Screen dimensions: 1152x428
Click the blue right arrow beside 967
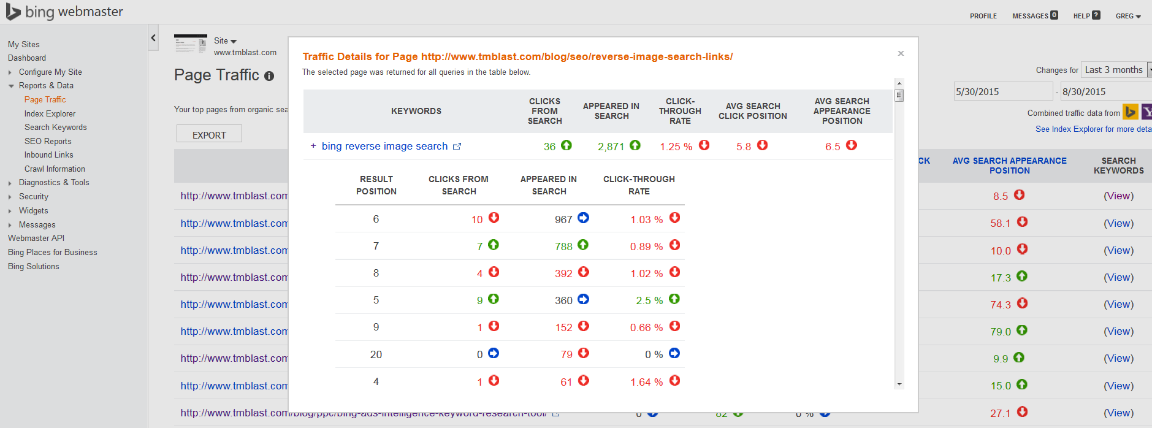pos(584,218)
